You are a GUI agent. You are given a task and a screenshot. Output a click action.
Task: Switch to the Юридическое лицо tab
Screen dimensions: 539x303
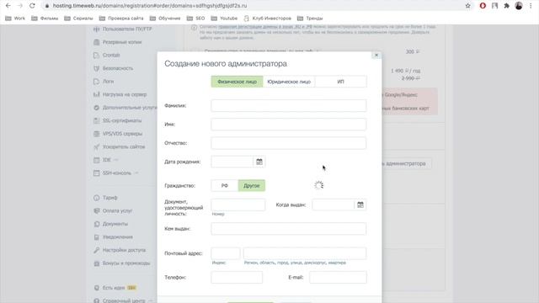[289, 82]
